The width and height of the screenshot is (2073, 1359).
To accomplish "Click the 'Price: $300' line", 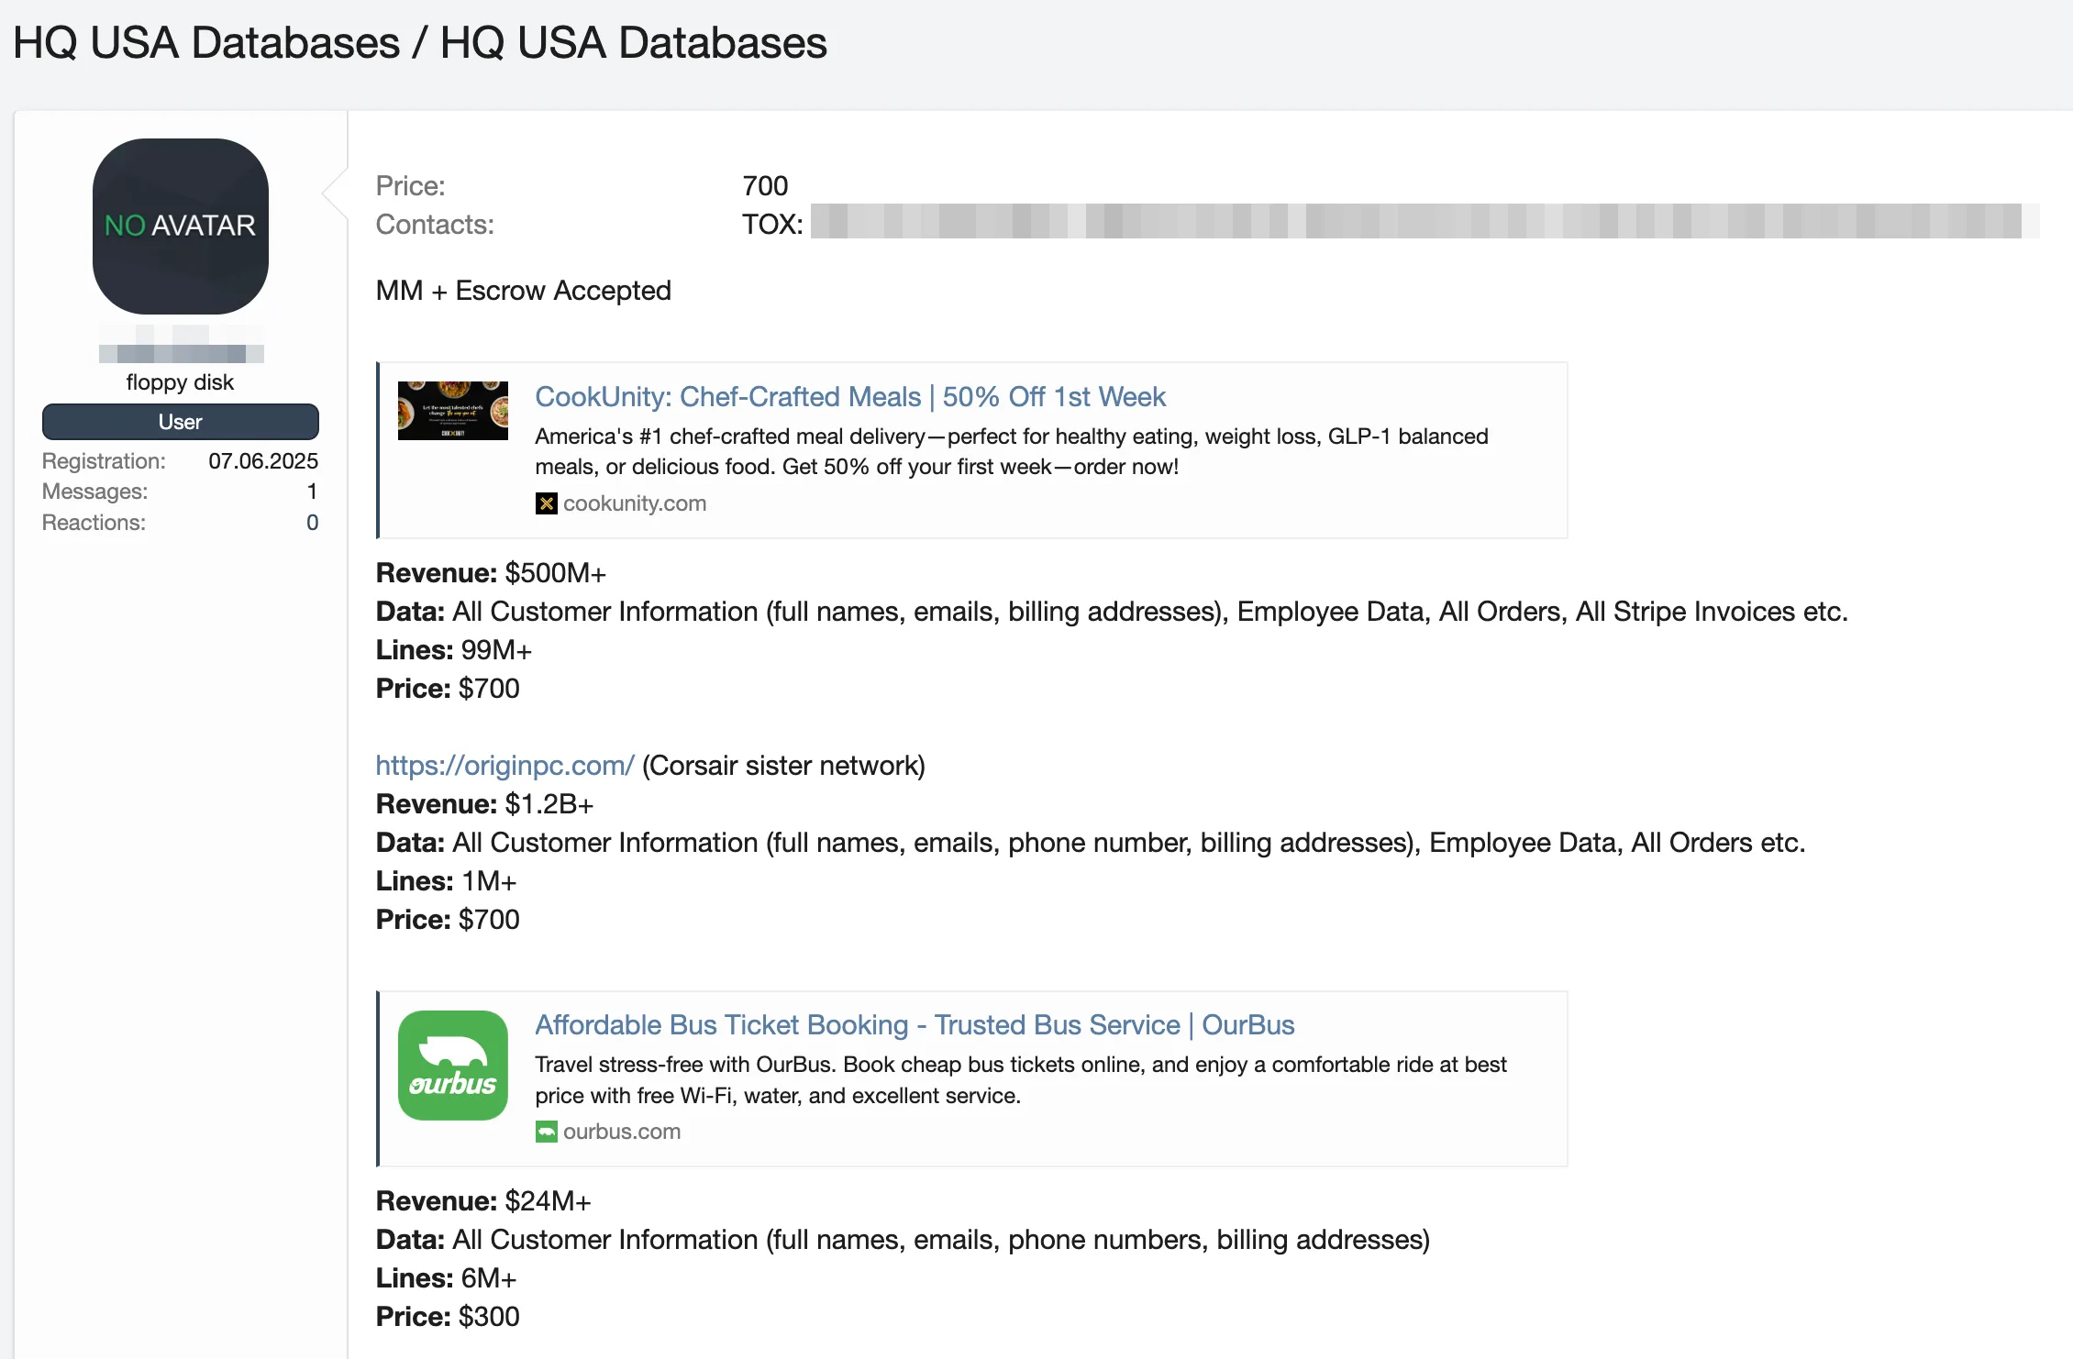I will pos(448,1317).
